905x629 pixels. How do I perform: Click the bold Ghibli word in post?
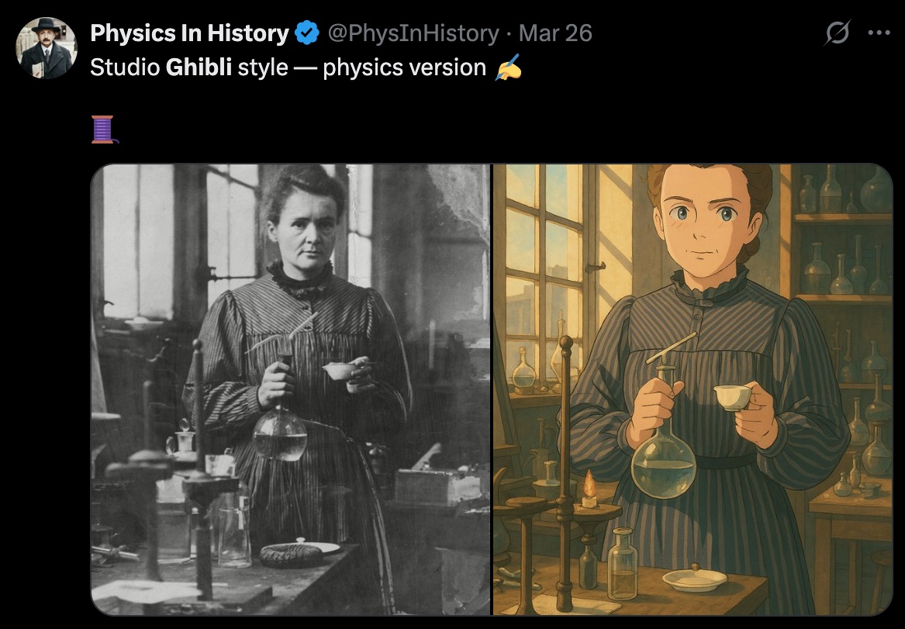pos(199,67)
